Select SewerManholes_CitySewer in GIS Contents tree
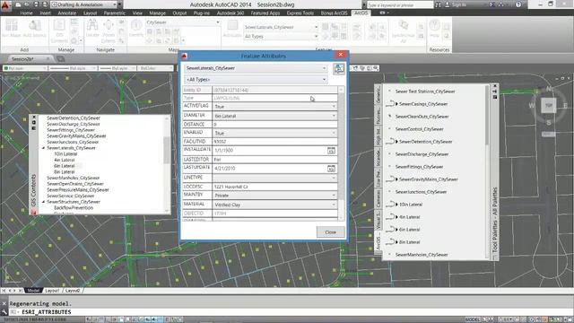 coord(74,178)
